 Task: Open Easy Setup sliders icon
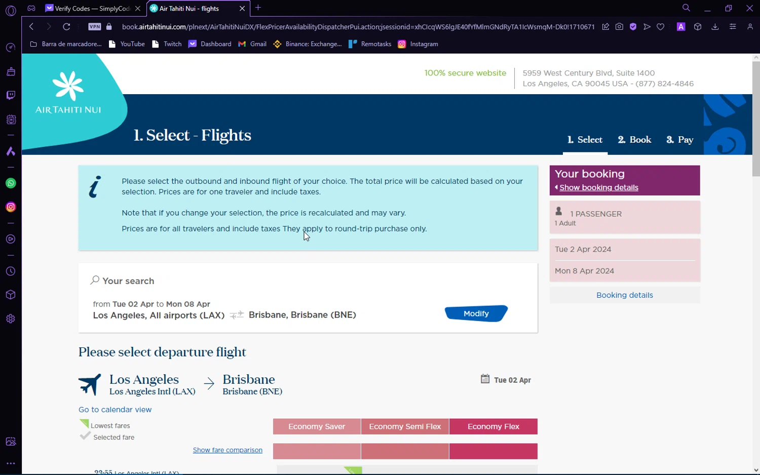click(733, 27)
